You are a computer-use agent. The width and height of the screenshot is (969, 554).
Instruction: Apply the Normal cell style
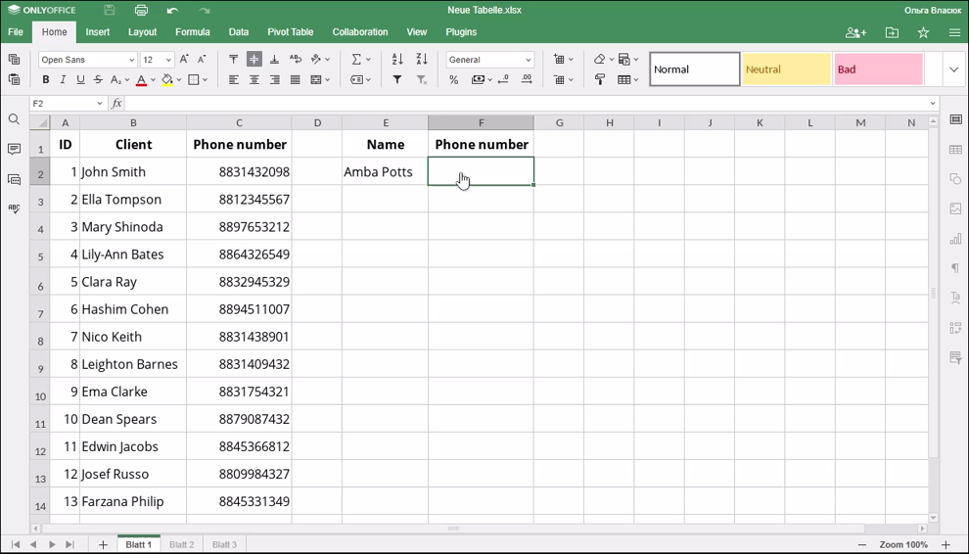695,69
